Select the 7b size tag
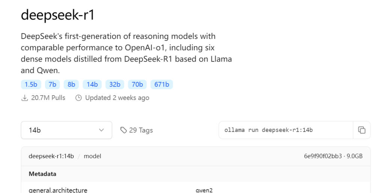This screenshot has width=384, height=193. (52, 84)
